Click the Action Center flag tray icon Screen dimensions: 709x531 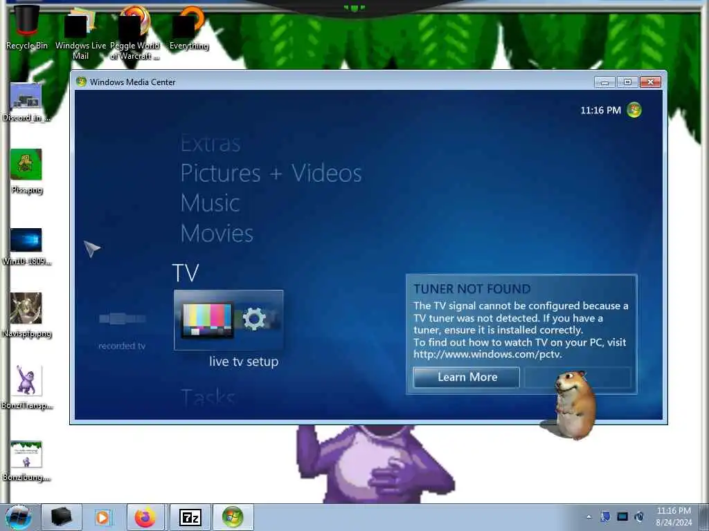[x=605, y=516]
